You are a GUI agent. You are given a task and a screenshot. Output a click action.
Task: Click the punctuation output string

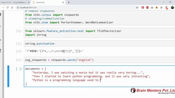click(x=54, y=51)
